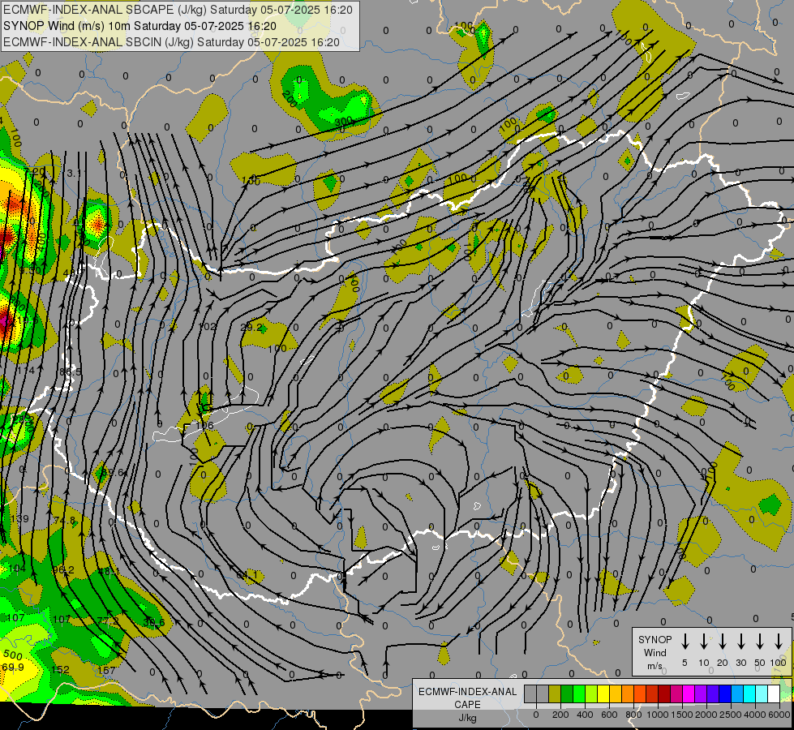Click the SBCAPE title line in the header
Image resolution: width=794 pixels, height=730 pixels.
coord(178,10)
